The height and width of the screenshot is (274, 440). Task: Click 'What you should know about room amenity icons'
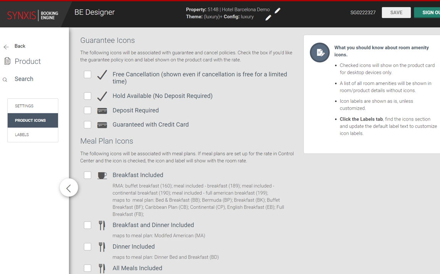tap(381, 51)
